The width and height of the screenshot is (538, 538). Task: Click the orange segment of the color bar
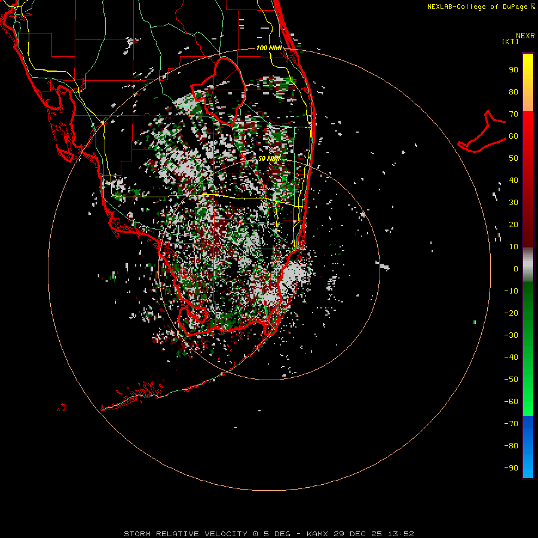(528, 101)
